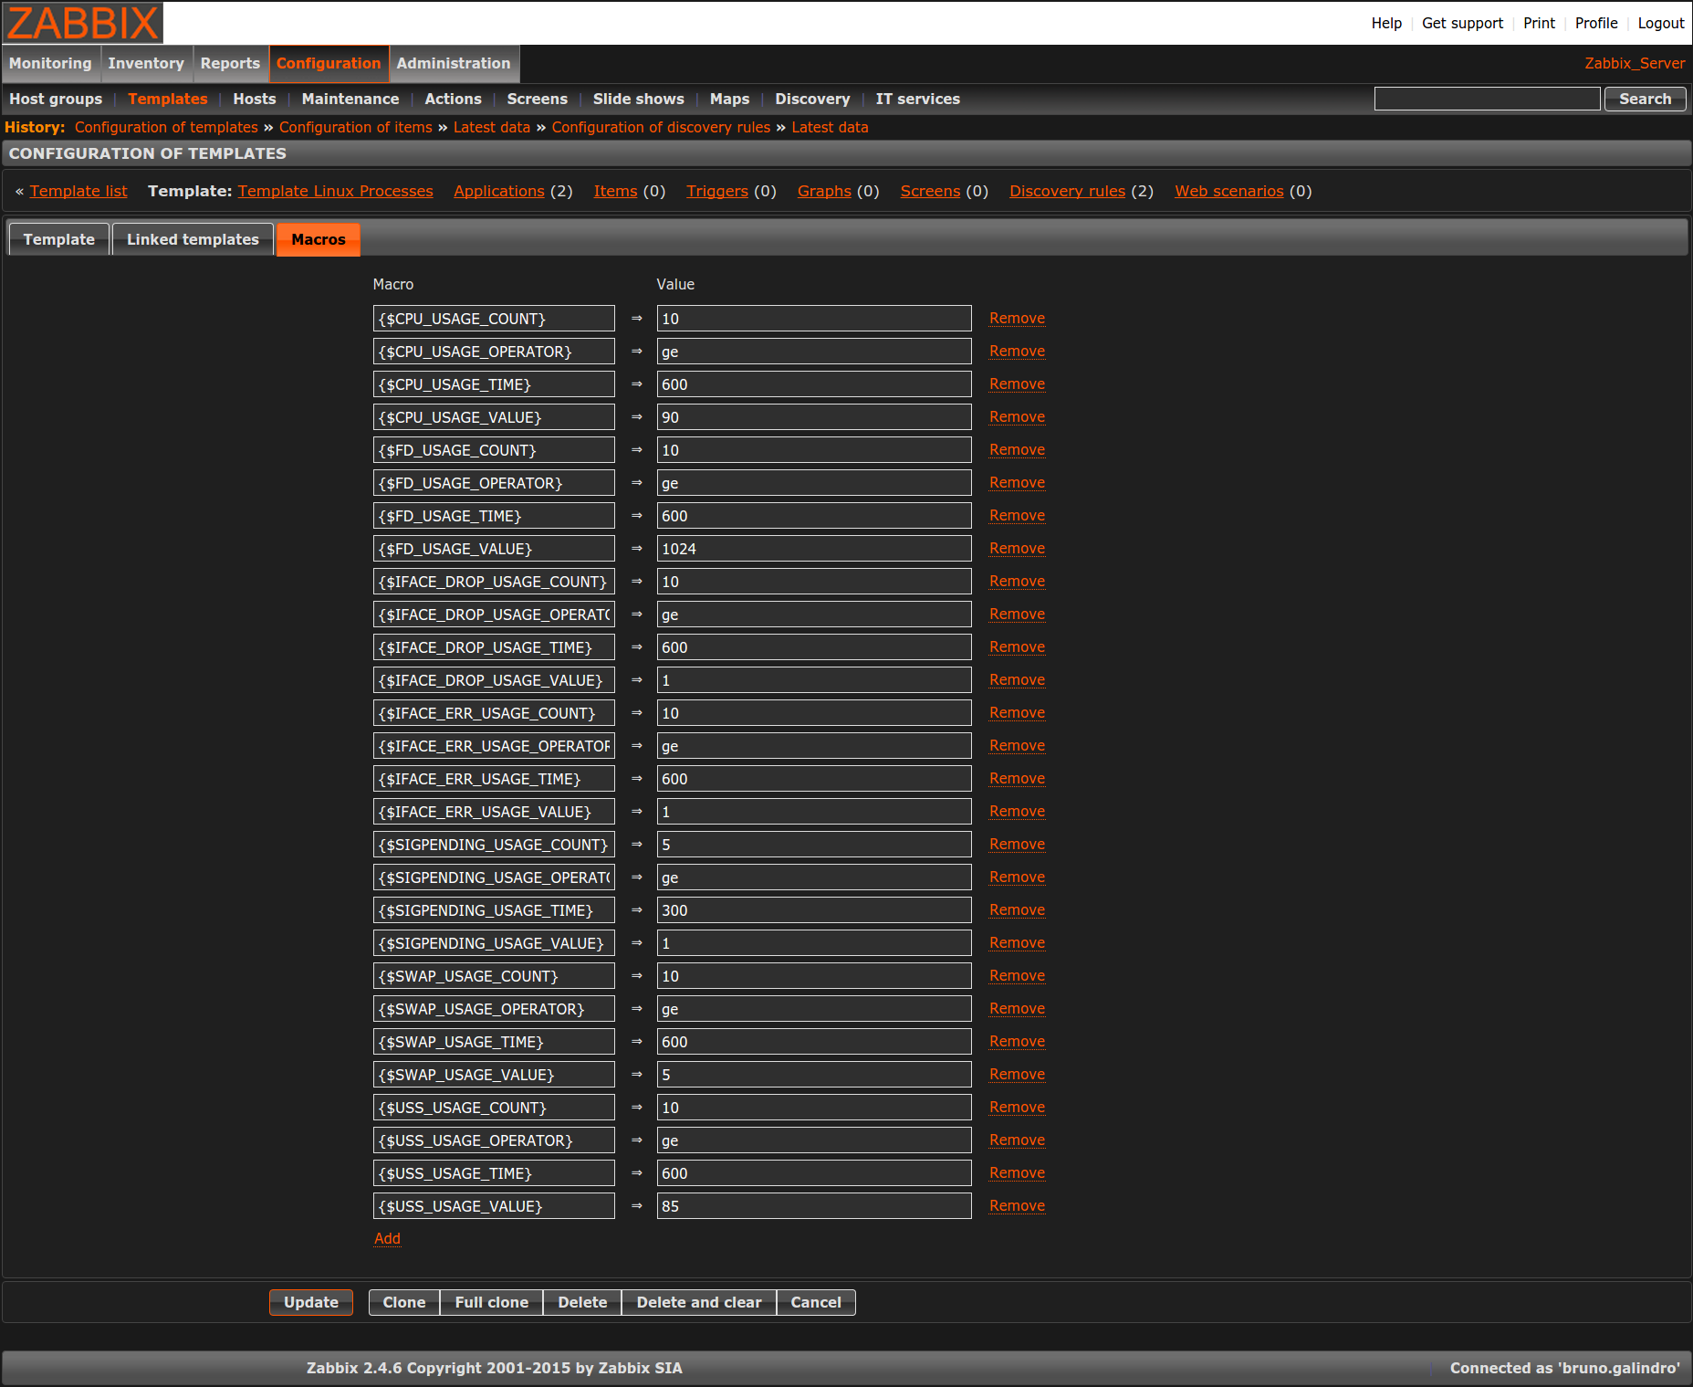The width and height of the screenshot is (1693, 1387).
Task: Open Discovery rules (2) link
Action: click(x=1068, y=191)
